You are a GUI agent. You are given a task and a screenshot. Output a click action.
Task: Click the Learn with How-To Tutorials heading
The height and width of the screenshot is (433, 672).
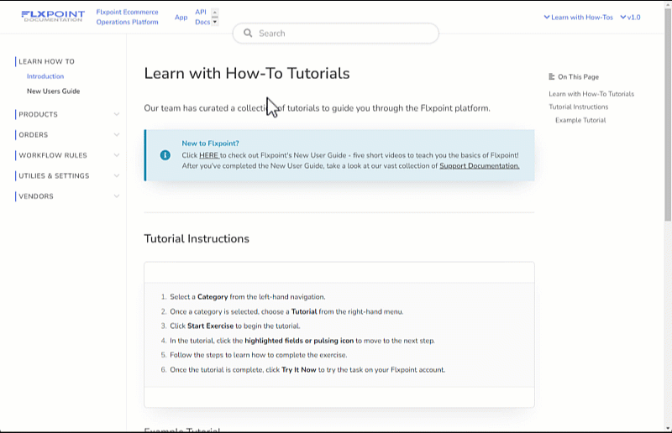coord(247,73)
